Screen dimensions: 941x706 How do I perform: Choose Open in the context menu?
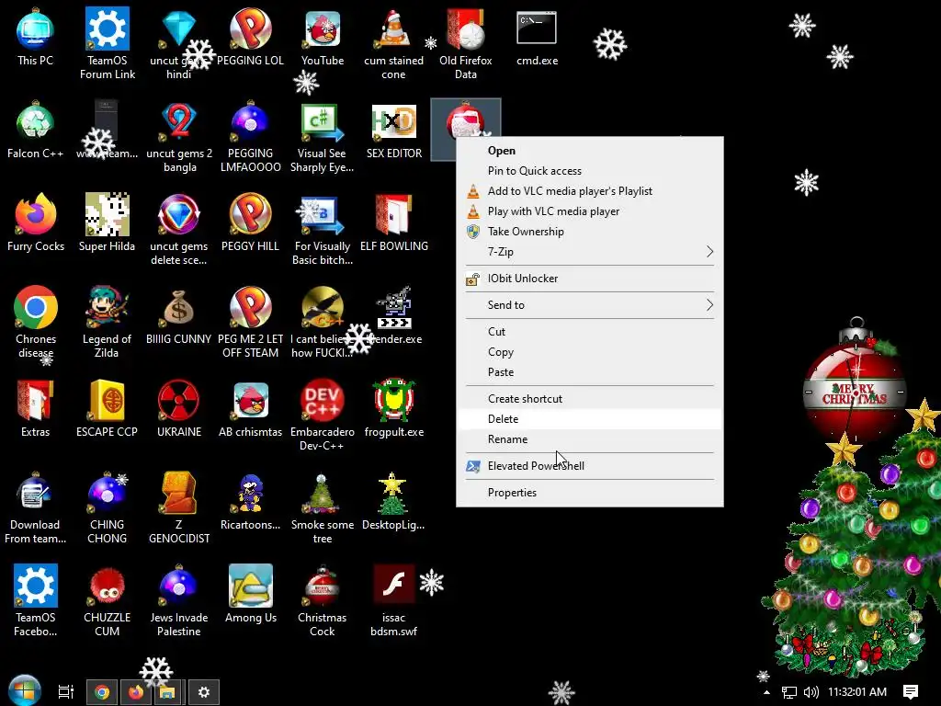click(589, 151)
